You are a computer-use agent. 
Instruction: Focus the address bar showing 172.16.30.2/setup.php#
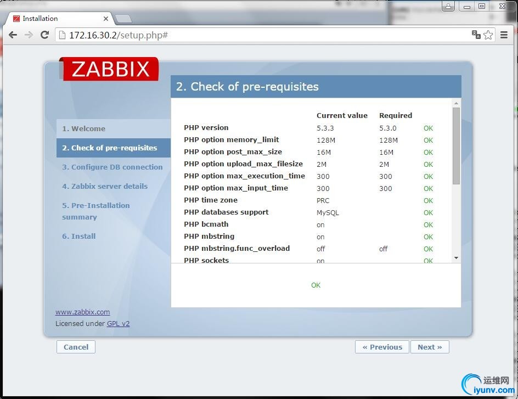click(264, 35)
